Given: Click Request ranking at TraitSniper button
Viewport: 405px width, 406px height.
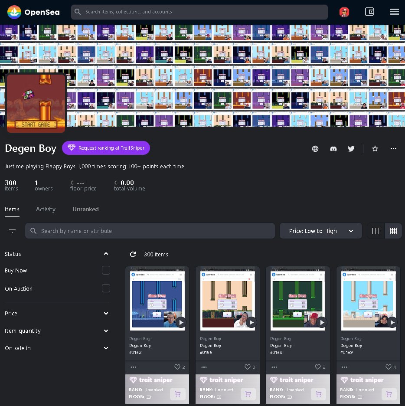Looking at the screenshot, I should [106, 148].
